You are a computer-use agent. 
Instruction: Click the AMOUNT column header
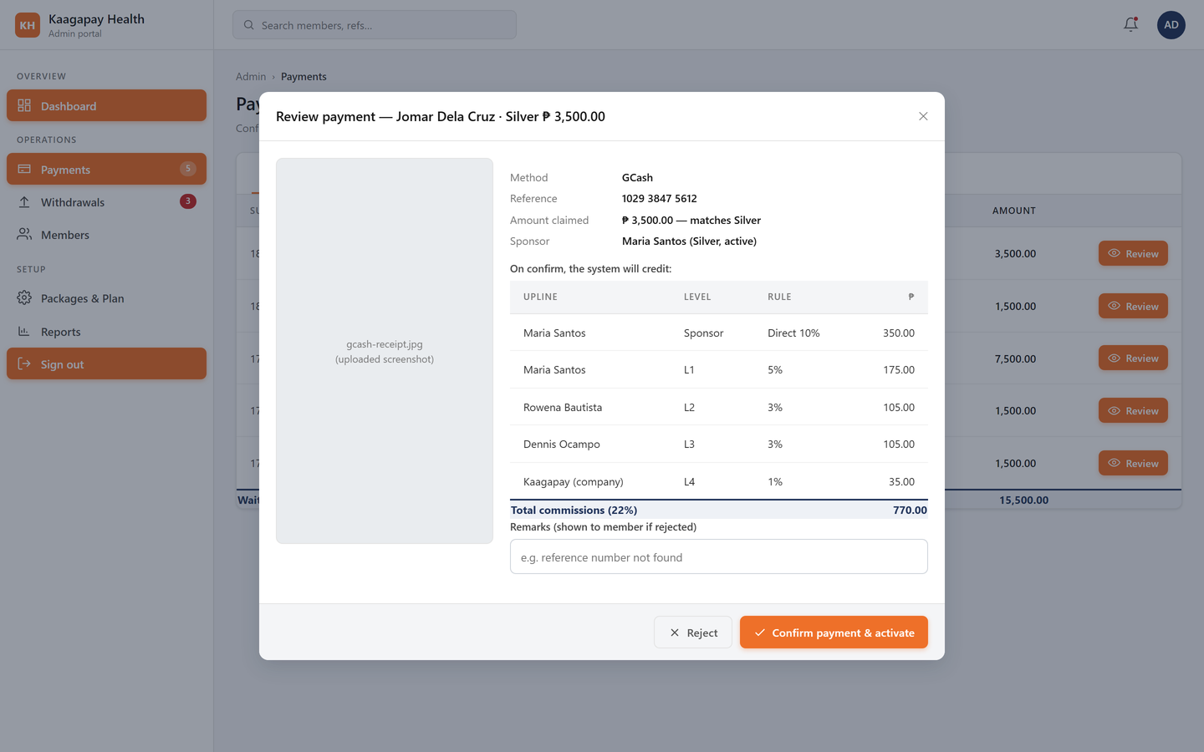tap(1014, 211)
